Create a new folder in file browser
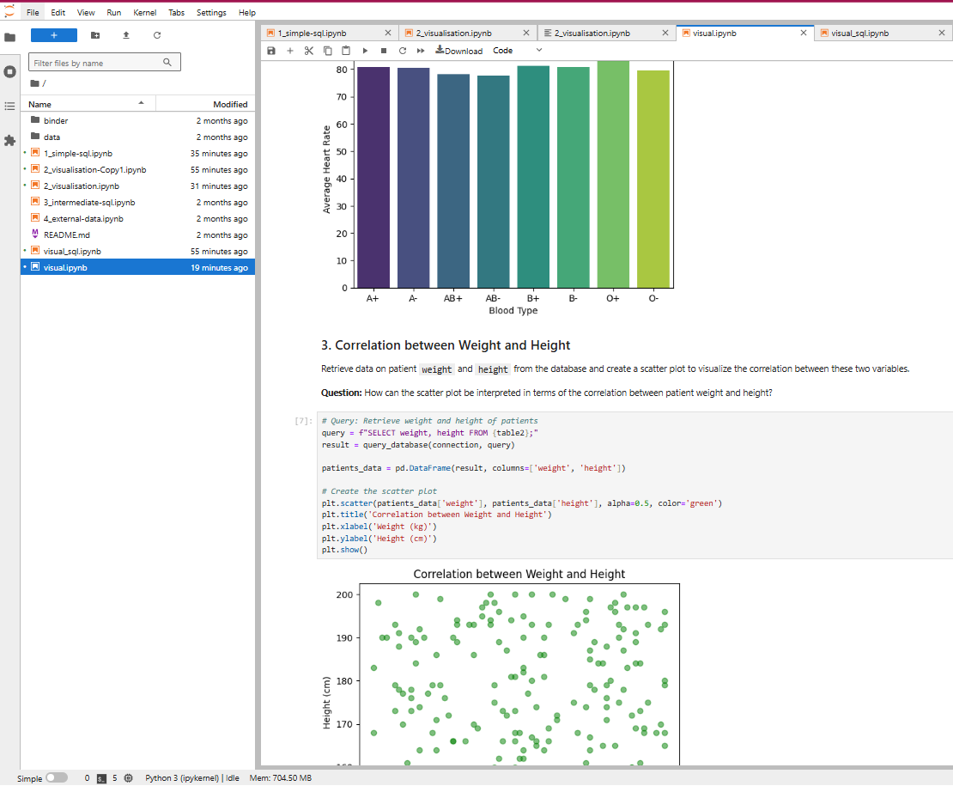This screenshot has width=953, height=786. pyautogui.click(x=95, y=35)
